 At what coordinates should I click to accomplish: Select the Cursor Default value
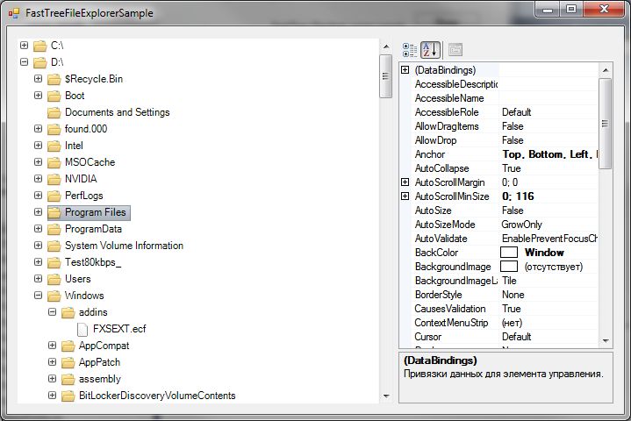click(516, 337)
